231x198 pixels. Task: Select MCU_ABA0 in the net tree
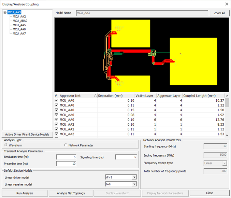point(20,21)
